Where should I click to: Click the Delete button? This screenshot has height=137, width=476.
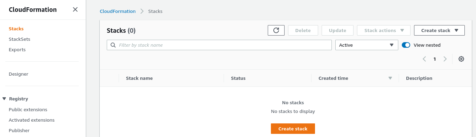[x=303, y=30]
